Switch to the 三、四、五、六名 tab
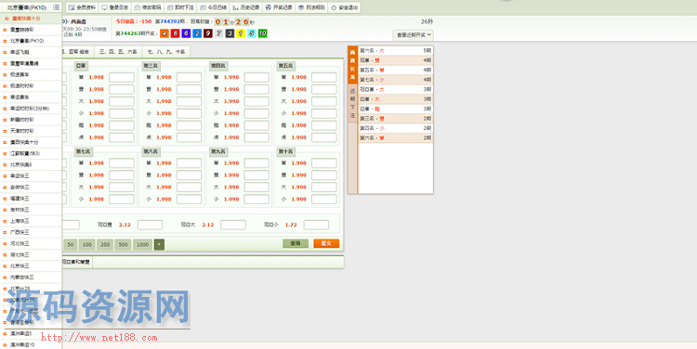The image size is (697, 349). 118,52
